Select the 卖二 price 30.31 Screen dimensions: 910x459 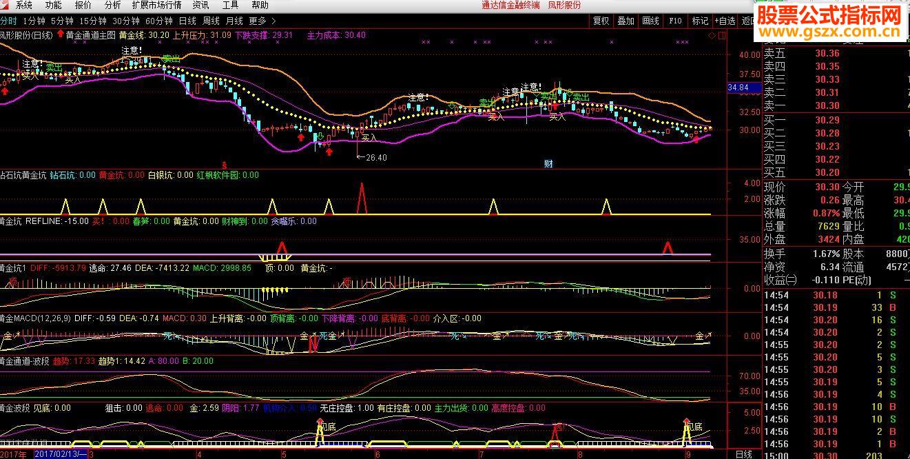tap(827, 93)
